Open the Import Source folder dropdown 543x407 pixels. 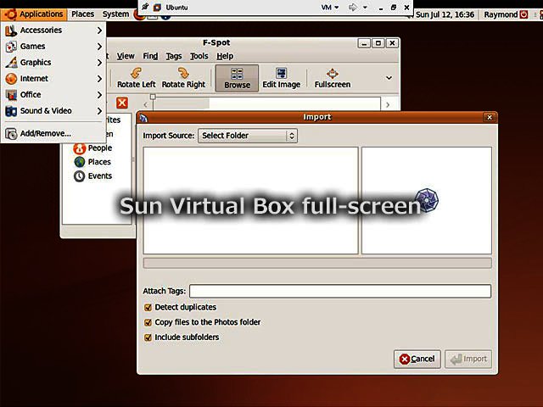[247, 136]
